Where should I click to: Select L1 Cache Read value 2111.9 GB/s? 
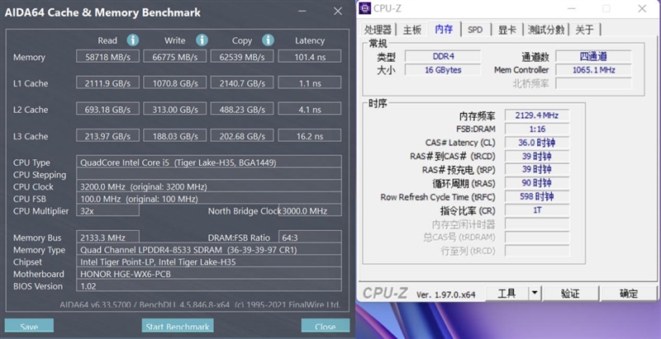(107, 82)
